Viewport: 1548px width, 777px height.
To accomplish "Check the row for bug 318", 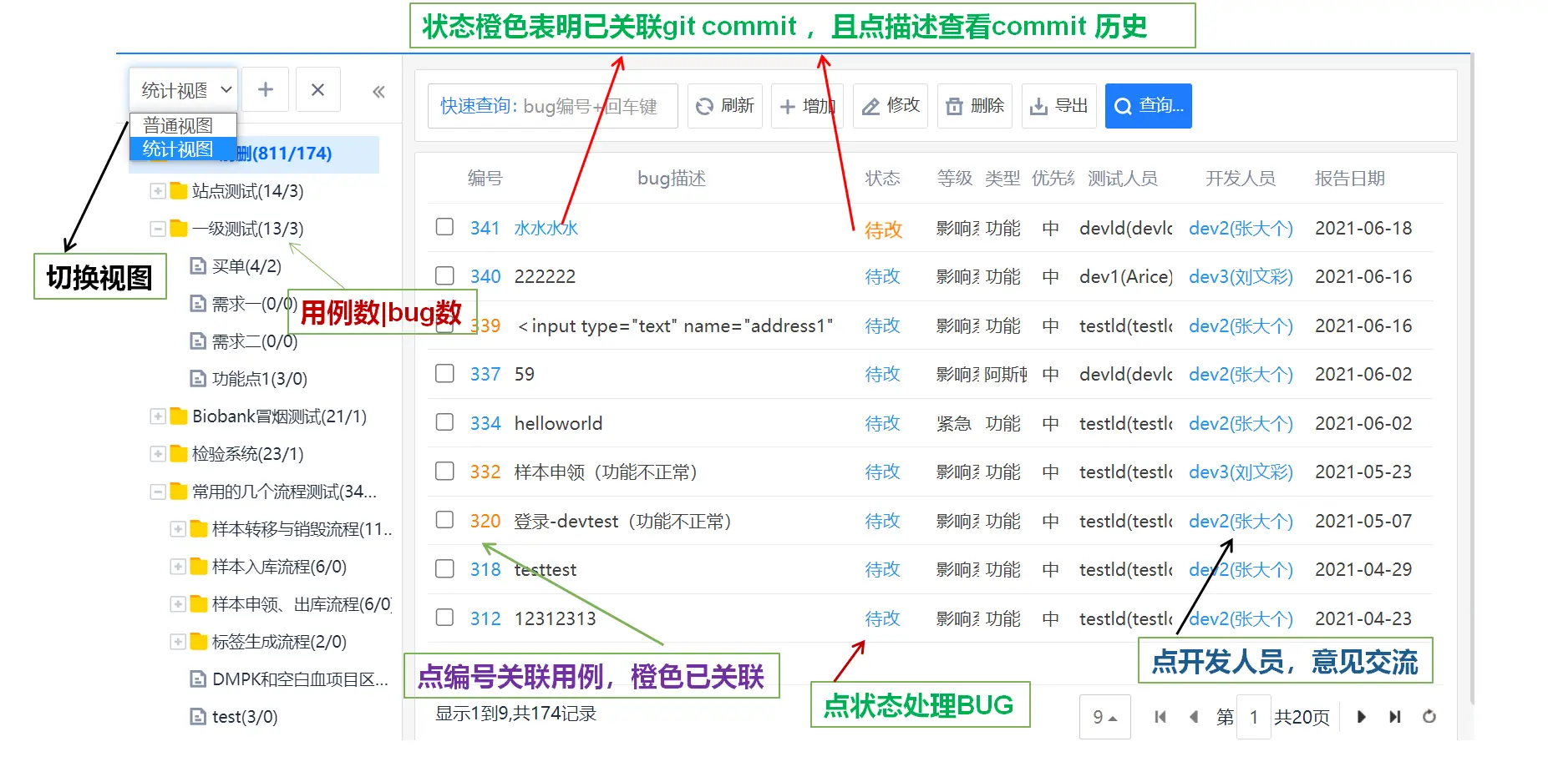I will coord(445,568).
